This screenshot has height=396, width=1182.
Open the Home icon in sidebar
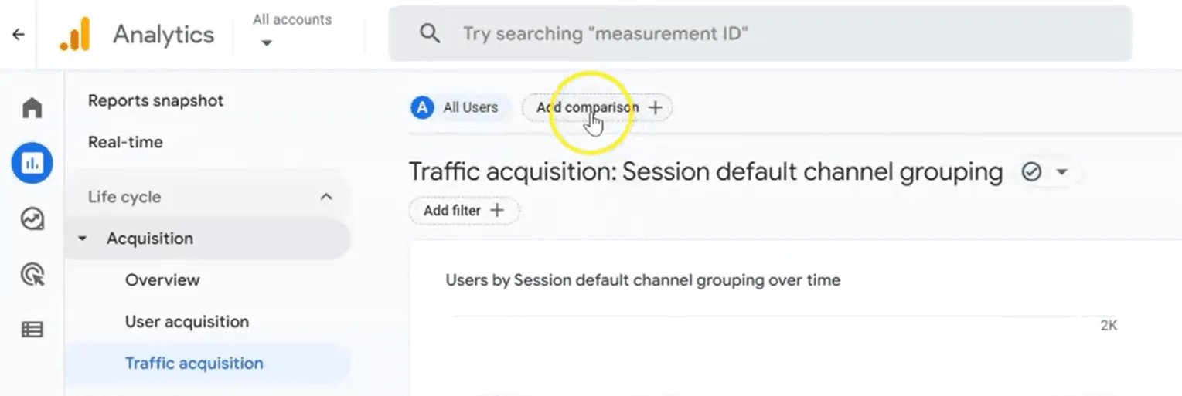click(32, 108)
